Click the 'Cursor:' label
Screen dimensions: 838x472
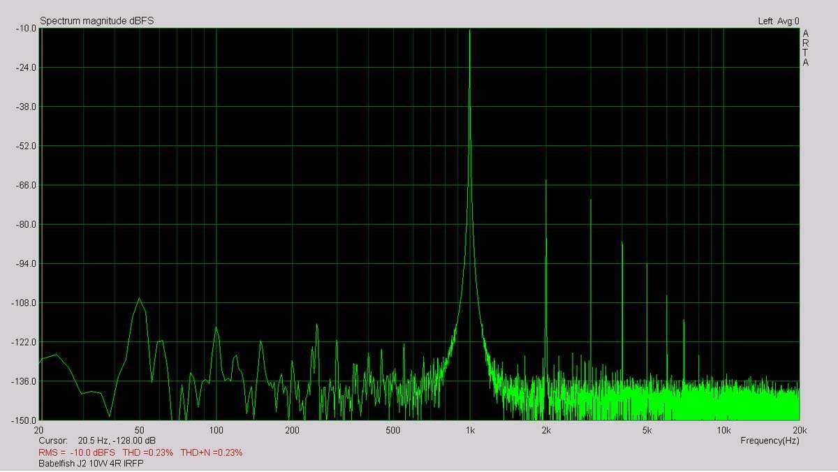coord(53,441)
